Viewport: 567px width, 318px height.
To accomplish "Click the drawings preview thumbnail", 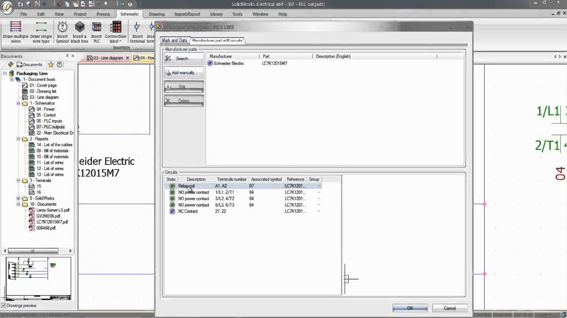I will tap(38, 278).
